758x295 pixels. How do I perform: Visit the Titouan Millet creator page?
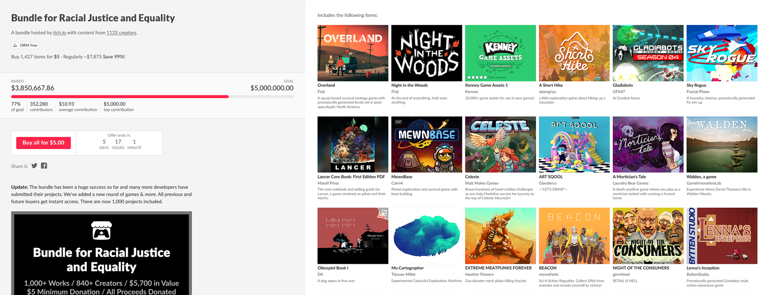click(x=403, y=275)
